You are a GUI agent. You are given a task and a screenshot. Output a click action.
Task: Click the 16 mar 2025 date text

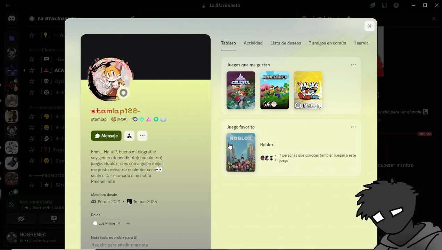click(145, 201)
